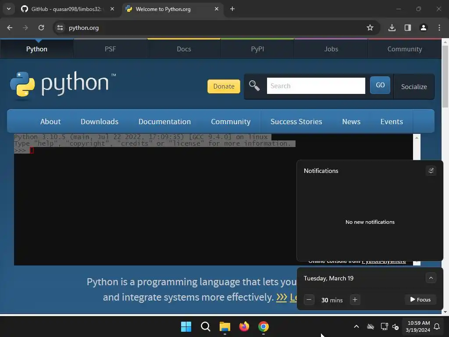449x337 pixels.
Task: Go forward to next page
Action: [25, 28]
